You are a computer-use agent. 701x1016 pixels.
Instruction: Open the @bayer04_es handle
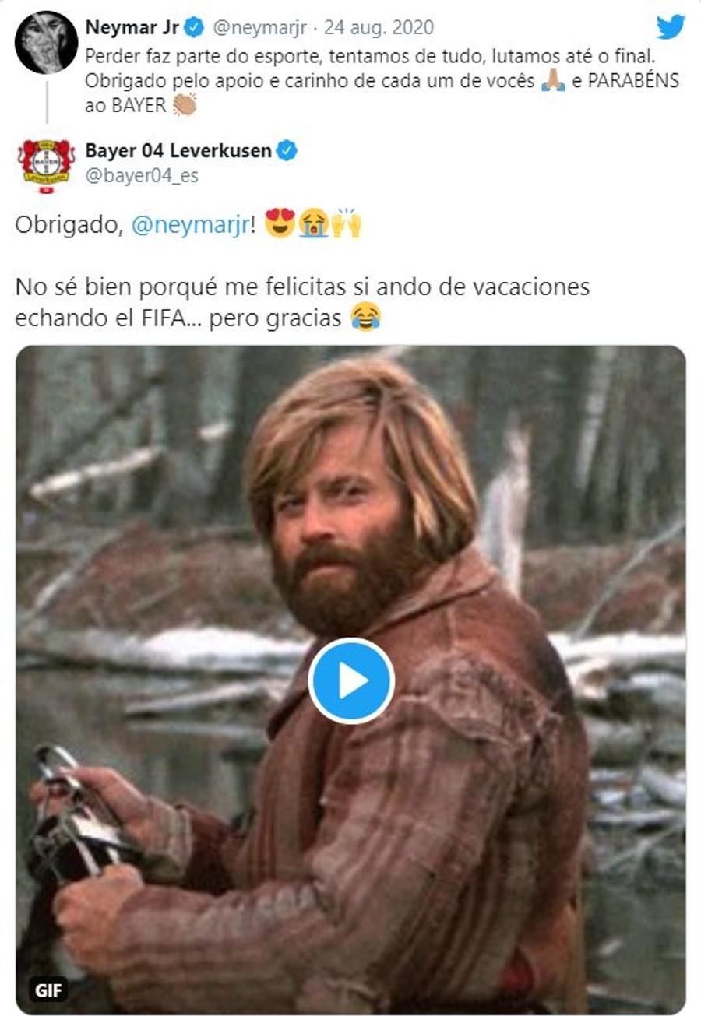tap(142, 175)
